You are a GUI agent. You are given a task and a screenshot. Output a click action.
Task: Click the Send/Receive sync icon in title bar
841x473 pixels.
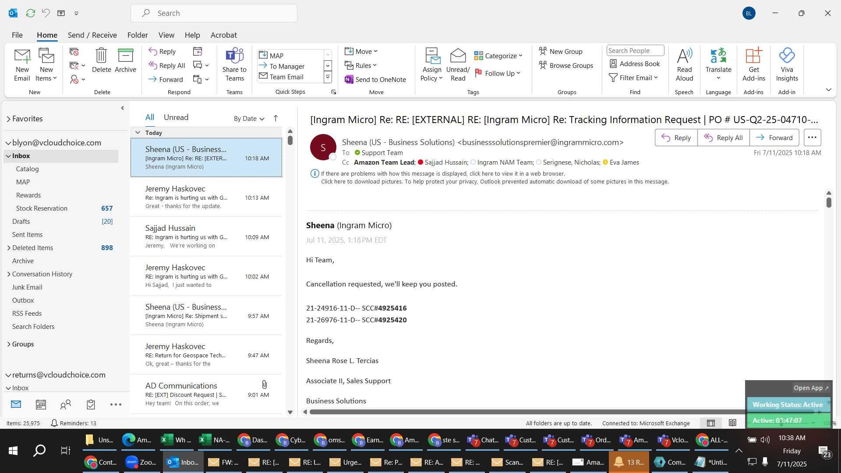tap(30, 13)
